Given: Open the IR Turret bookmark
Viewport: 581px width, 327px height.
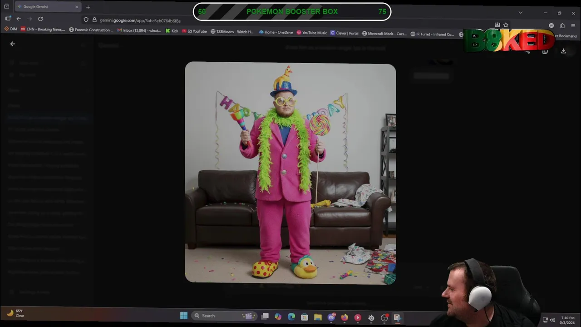Looking at the screenshot, I should (432, 34).
